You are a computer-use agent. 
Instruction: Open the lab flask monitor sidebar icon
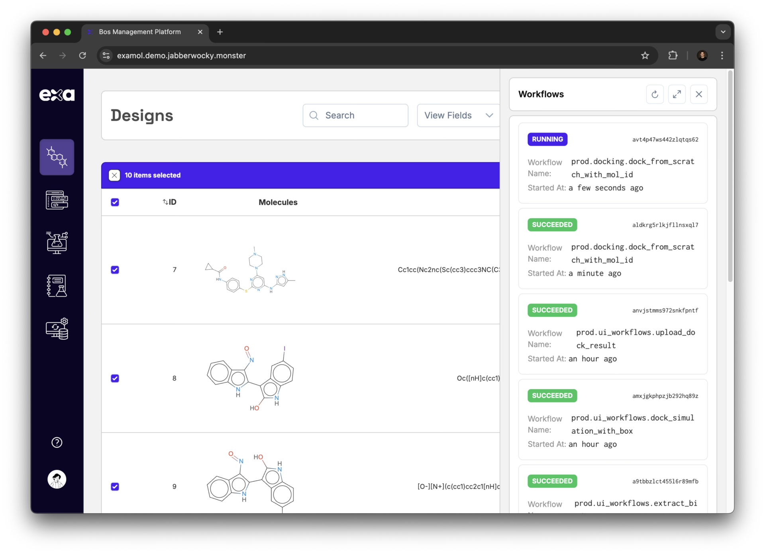[57, 242]
